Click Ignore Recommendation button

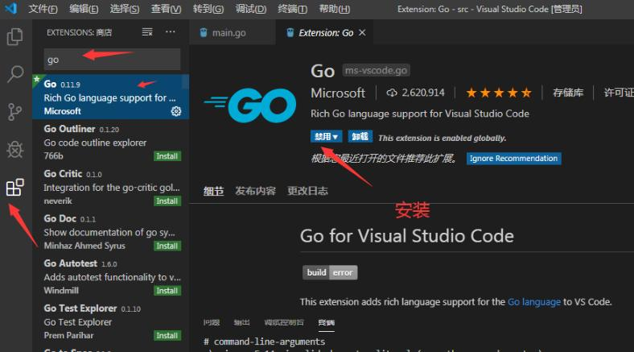click(513, 158)
